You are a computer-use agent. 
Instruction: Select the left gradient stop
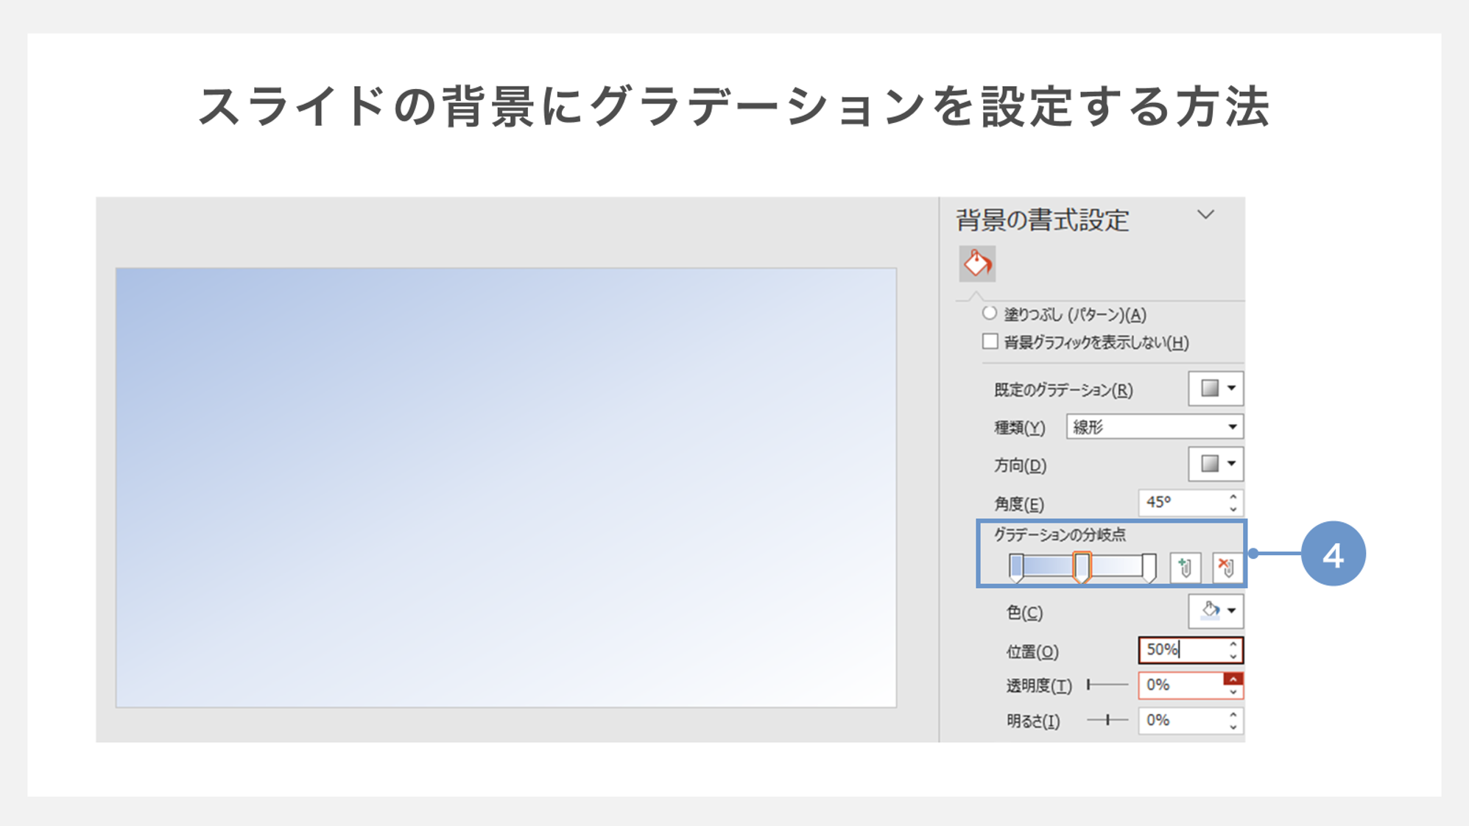coord(1016,568)
